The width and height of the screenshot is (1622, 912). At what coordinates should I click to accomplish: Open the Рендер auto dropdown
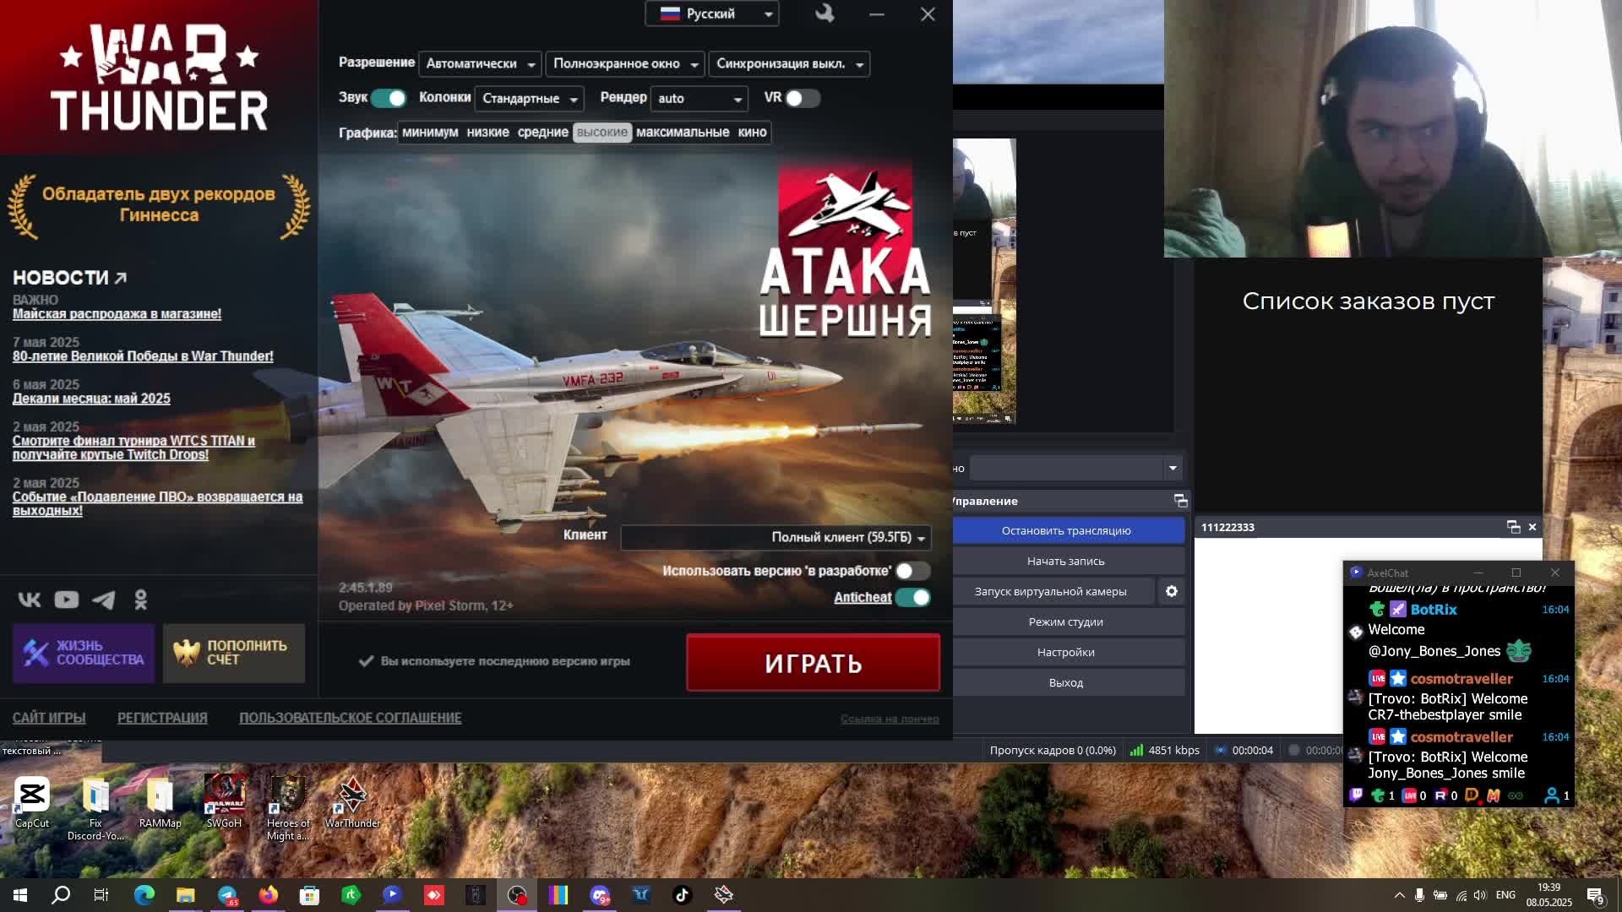(699, 99)
